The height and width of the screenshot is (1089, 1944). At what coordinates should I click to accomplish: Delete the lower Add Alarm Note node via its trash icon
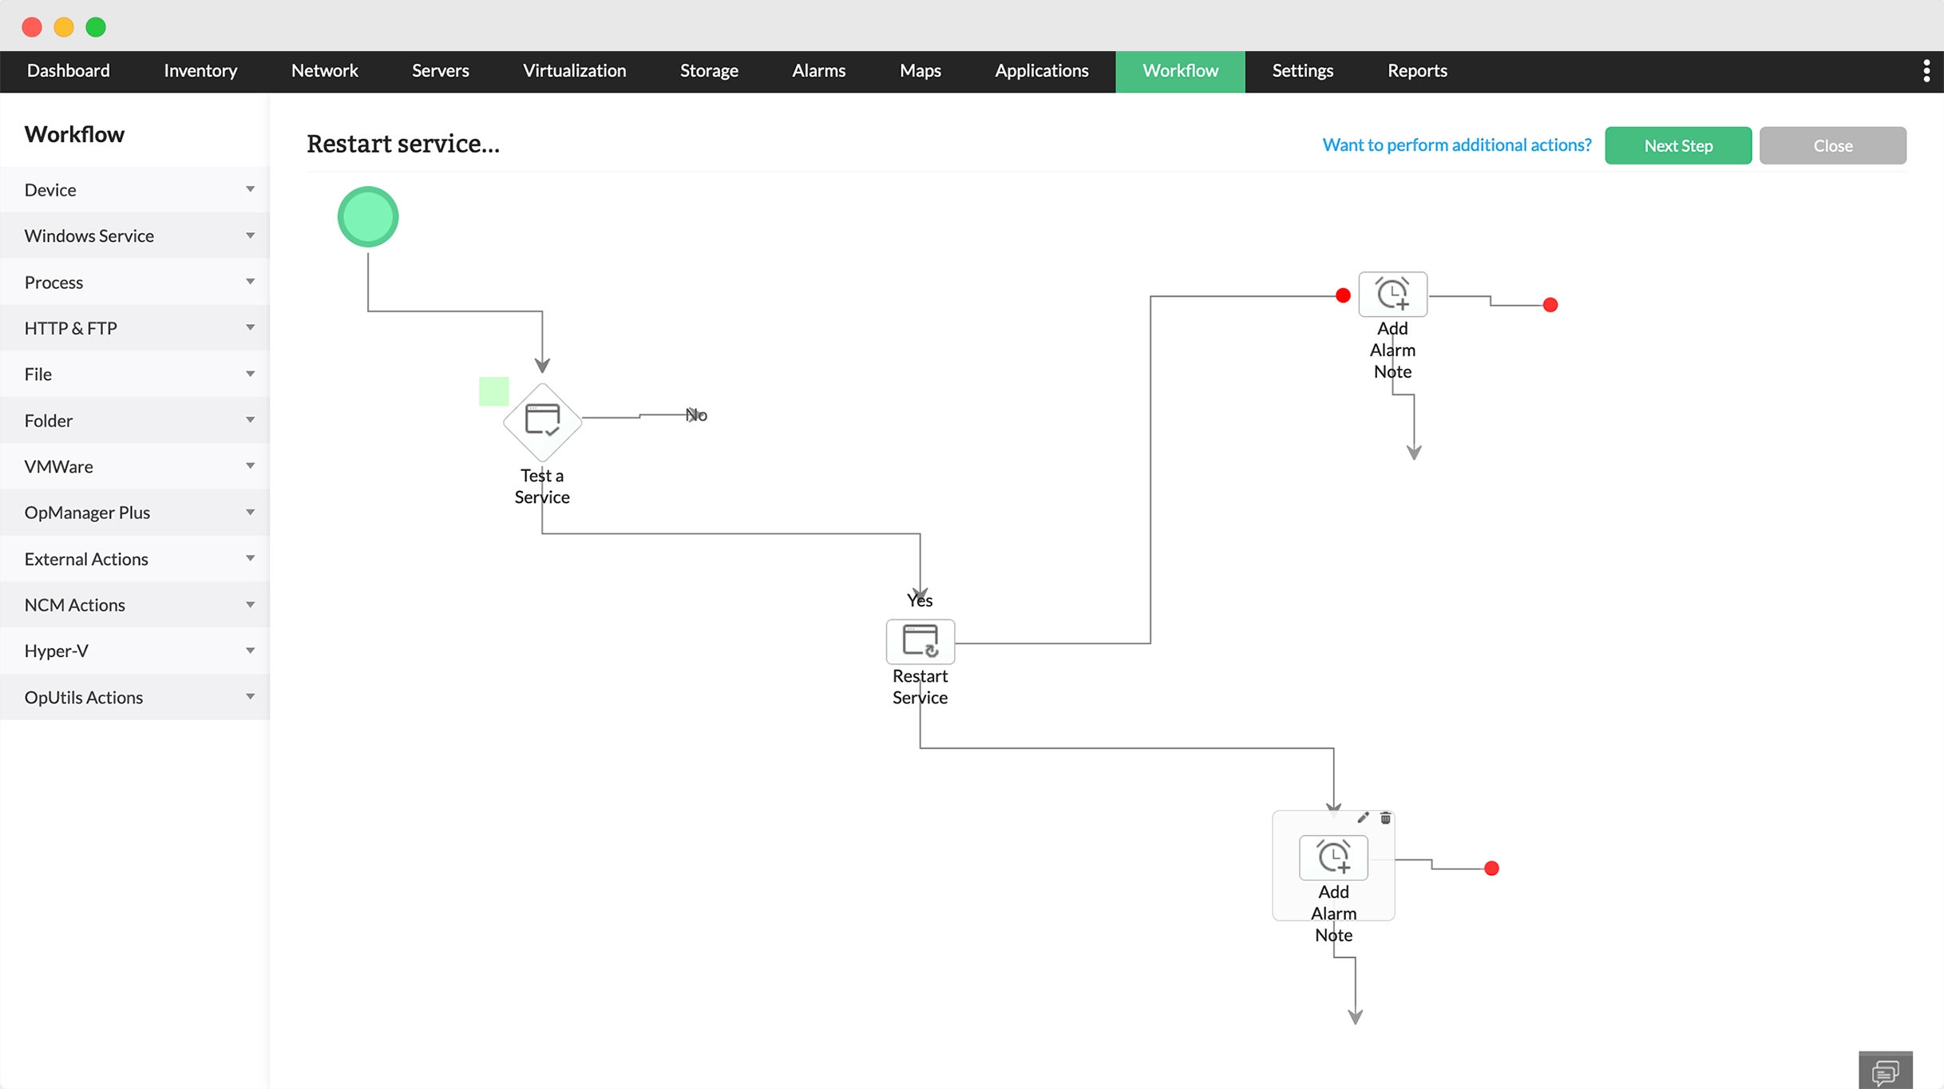coord(1386,818)
